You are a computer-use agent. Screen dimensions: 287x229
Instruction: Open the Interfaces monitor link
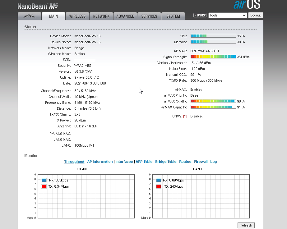click(x=124, y=162)
